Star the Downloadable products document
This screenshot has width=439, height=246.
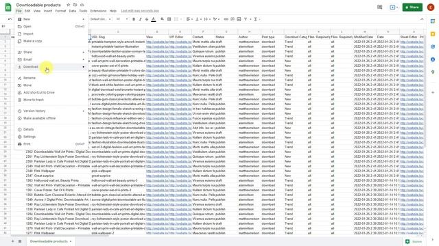[x=69, y=5]
